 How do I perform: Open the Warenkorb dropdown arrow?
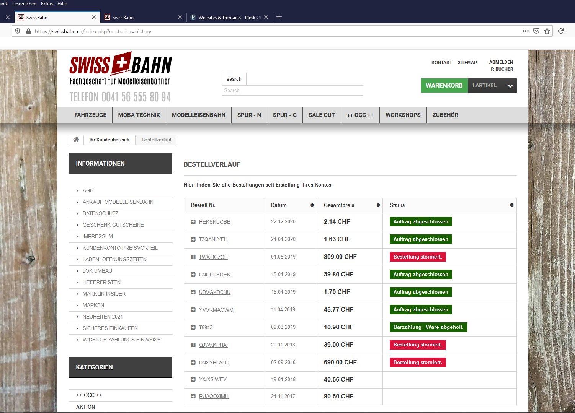click(x=510, y=86)
